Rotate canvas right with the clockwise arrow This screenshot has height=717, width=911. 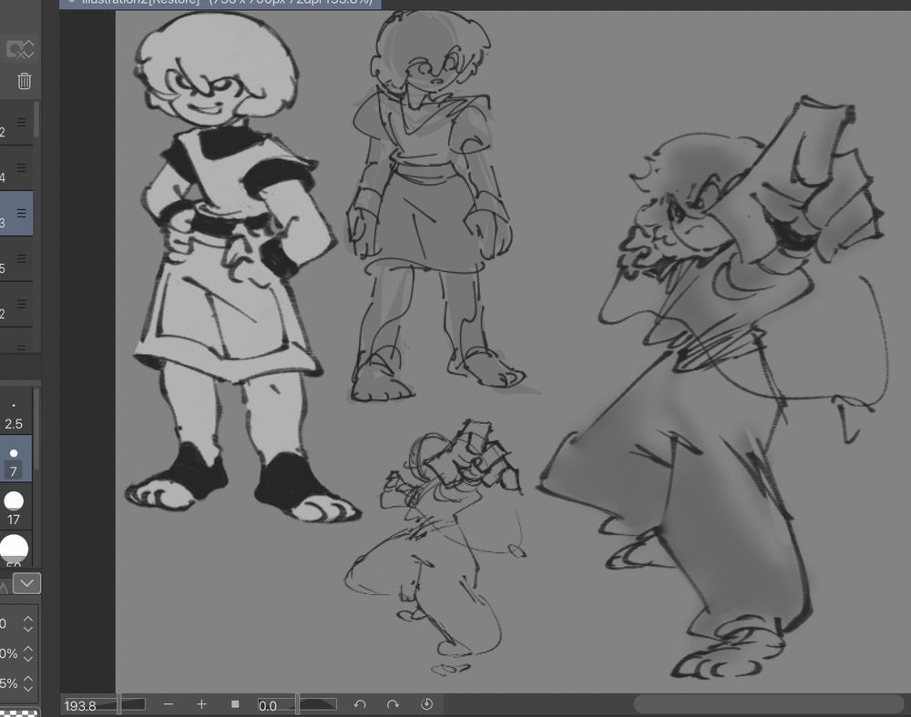pos(393,704)
